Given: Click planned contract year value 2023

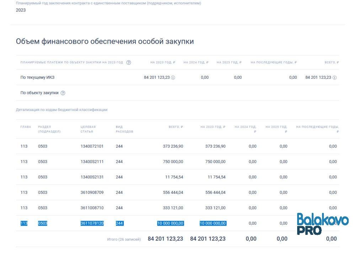Looking at the screenshot, I should (21, 10).
